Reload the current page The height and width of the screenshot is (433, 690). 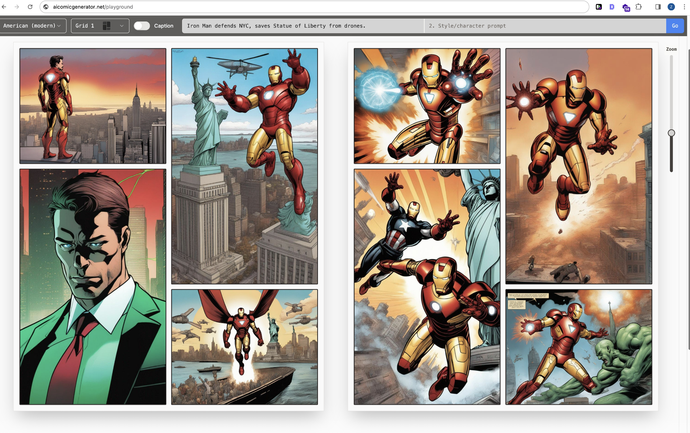coord(30,7)
